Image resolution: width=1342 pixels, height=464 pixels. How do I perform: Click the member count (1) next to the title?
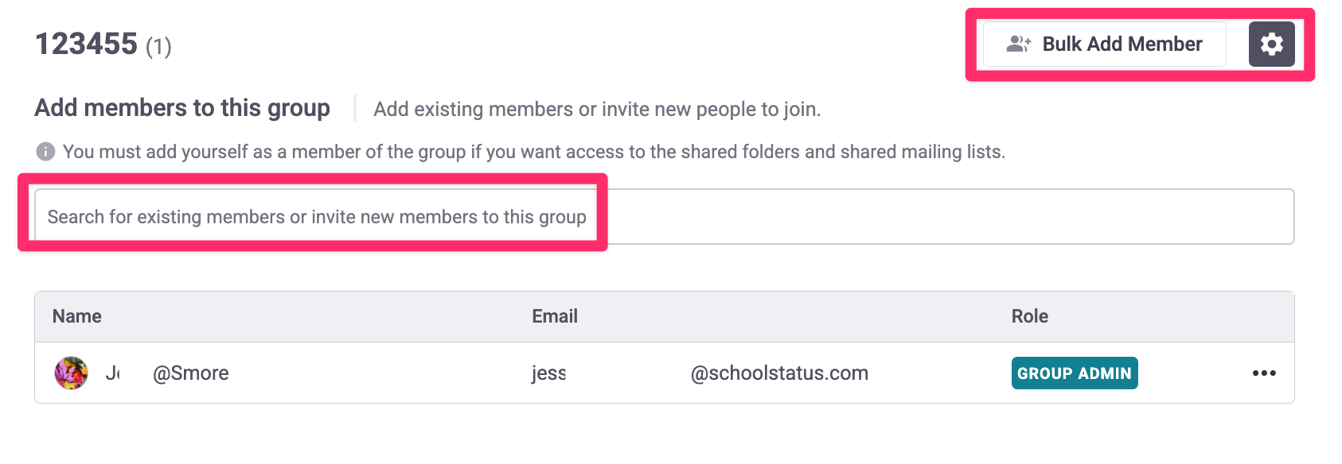[x=158, y=47]
